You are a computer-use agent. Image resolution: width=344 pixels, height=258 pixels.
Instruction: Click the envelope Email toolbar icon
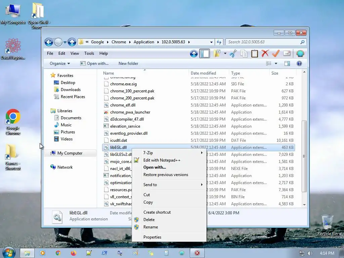[x=287, y=53]
